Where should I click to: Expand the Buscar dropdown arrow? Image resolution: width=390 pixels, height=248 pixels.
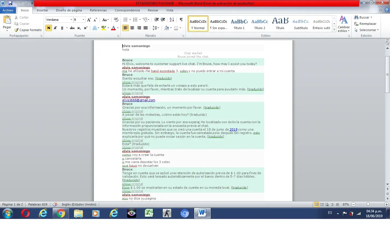tap(371, 18)
